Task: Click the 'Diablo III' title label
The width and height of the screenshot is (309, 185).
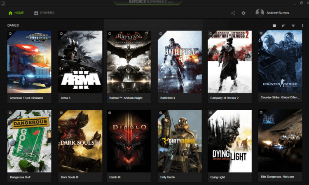Action: [115, 177]
